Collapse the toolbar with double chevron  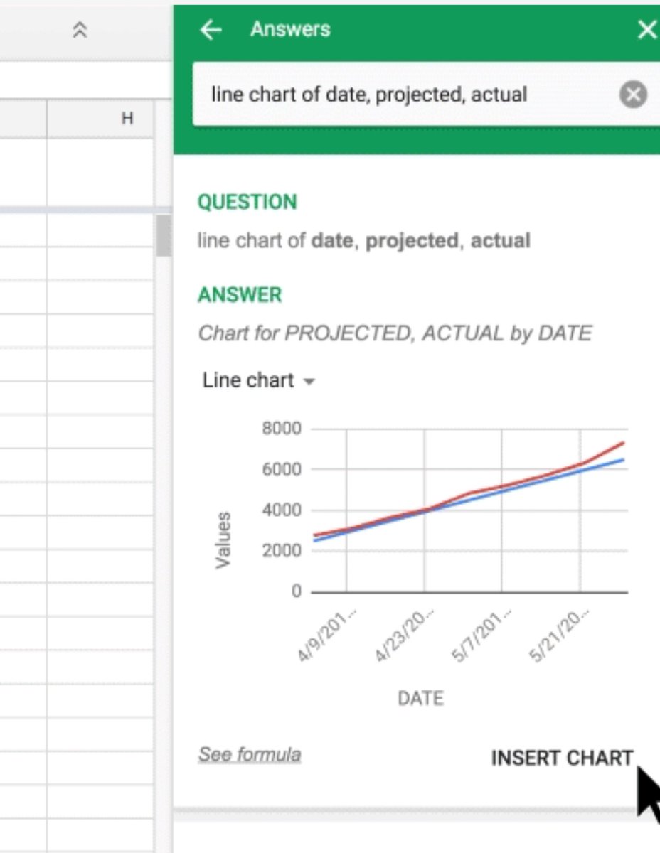pos(80,29)
